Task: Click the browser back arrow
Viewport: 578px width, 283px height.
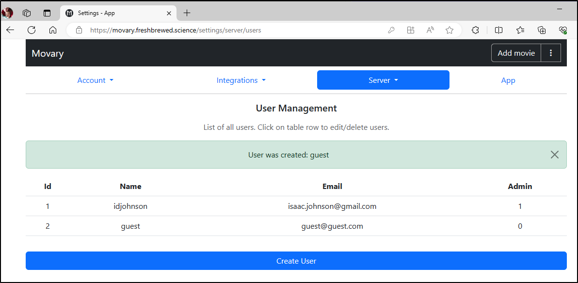Action: 10,30
